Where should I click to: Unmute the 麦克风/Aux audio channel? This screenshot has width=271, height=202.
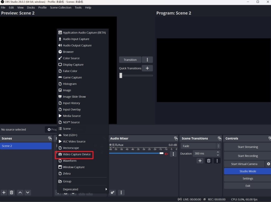pos(166,154)
